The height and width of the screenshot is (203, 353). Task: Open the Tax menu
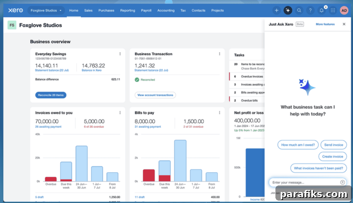click(x=183, y=10)
